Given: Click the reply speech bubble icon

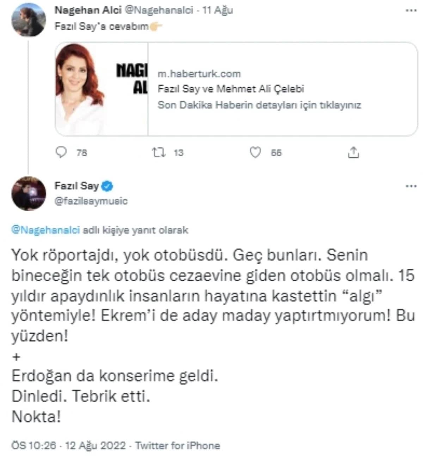Looking at the screenshot, I should (61, 152).
